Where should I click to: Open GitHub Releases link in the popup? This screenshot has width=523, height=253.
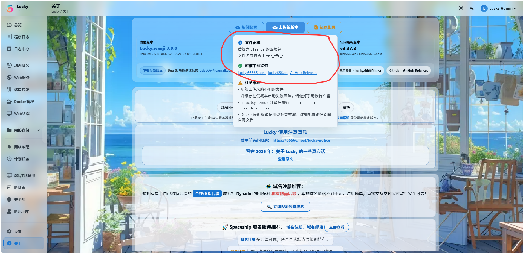click(304, 73)
